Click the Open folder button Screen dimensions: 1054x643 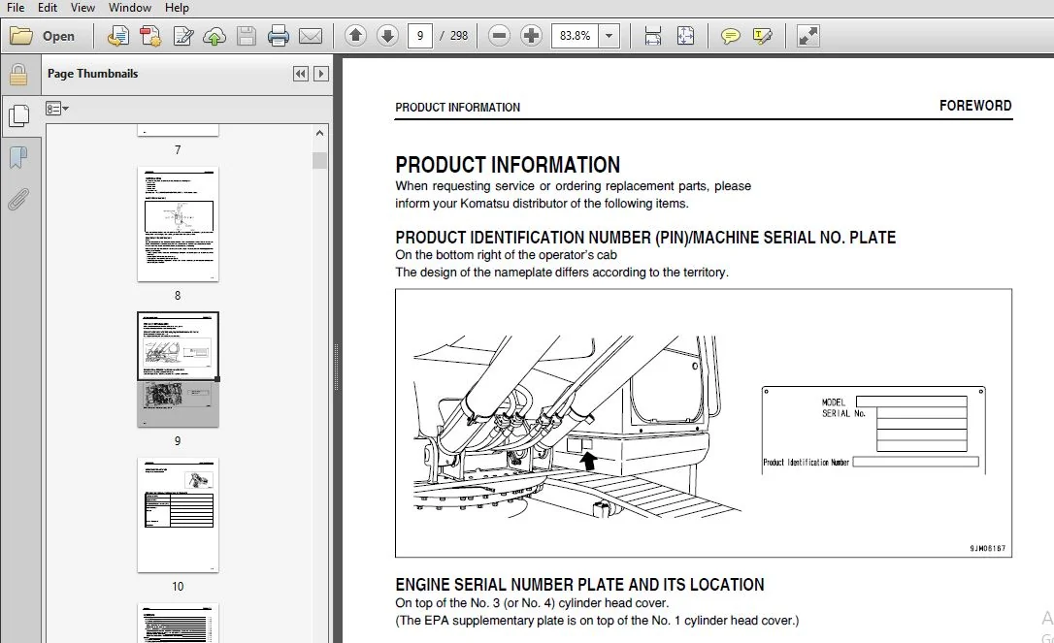[x=43, y=36]
